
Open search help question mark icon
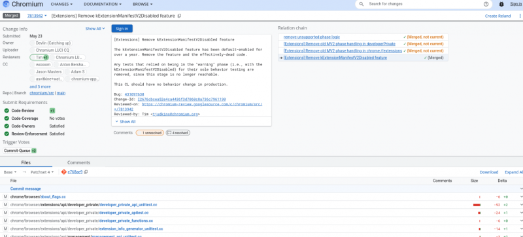click(x=486, y=4)
